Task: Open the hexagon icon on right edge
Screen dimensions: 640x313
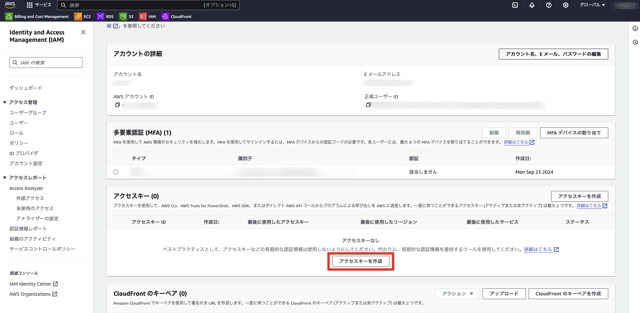Action: click(x=635, y=42)
